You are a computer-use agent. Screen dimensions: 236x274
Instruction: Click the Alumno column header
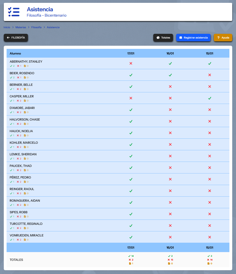coord(15,54)
